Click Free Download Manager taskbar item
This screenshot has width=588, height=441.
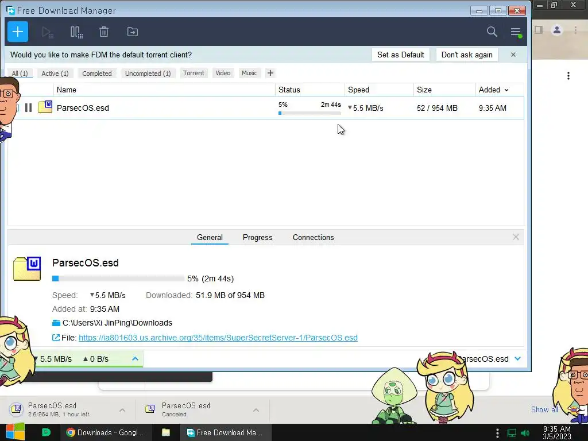point(224,432)
